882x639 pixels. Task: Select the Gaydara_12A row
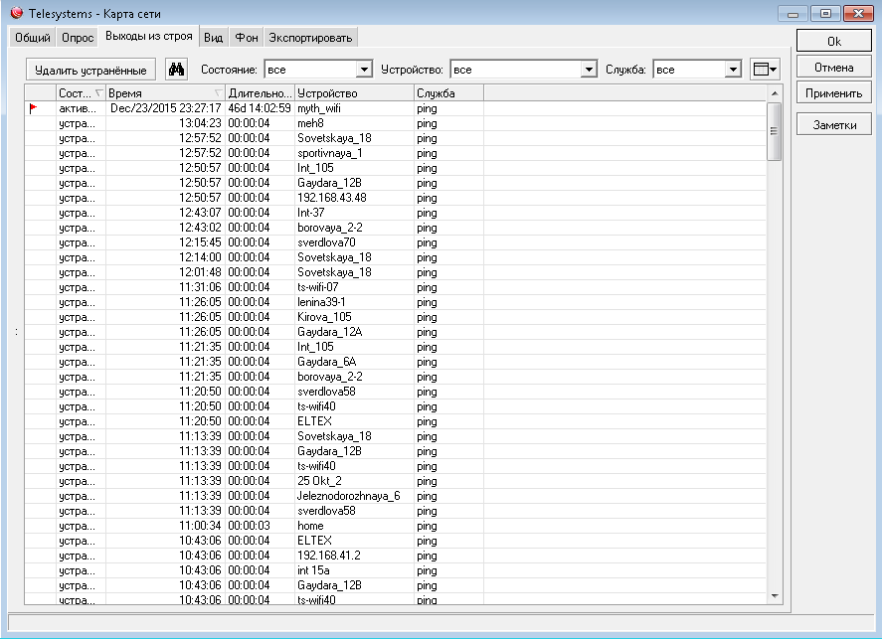(x=395, y=332)
